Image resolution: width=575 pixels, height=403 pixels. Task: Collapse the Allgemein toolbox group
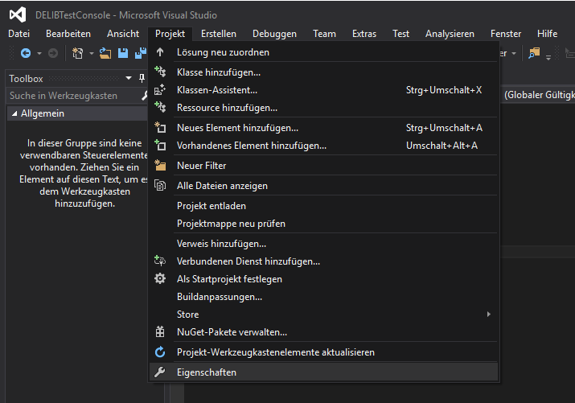14,114
